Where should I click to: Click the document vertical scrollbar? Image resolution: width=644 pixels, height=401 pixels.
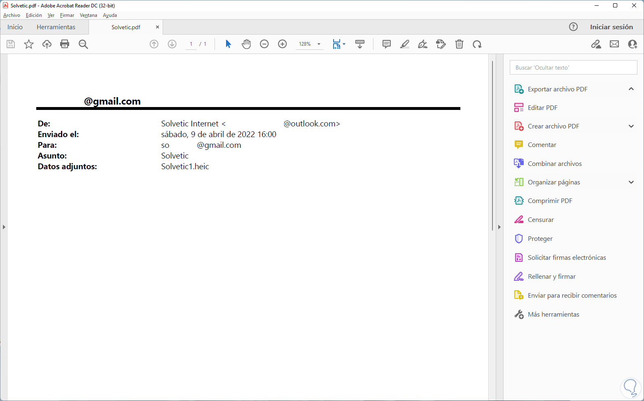492,146
